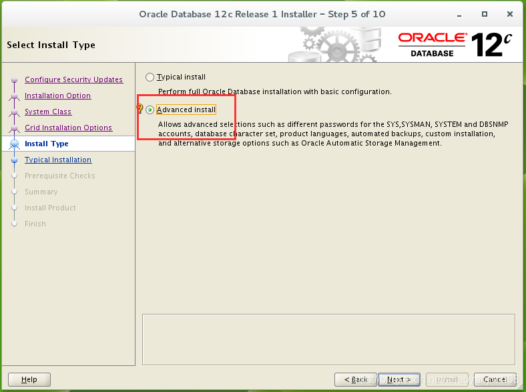Click the Install Type step marker icon

(14, 144)
